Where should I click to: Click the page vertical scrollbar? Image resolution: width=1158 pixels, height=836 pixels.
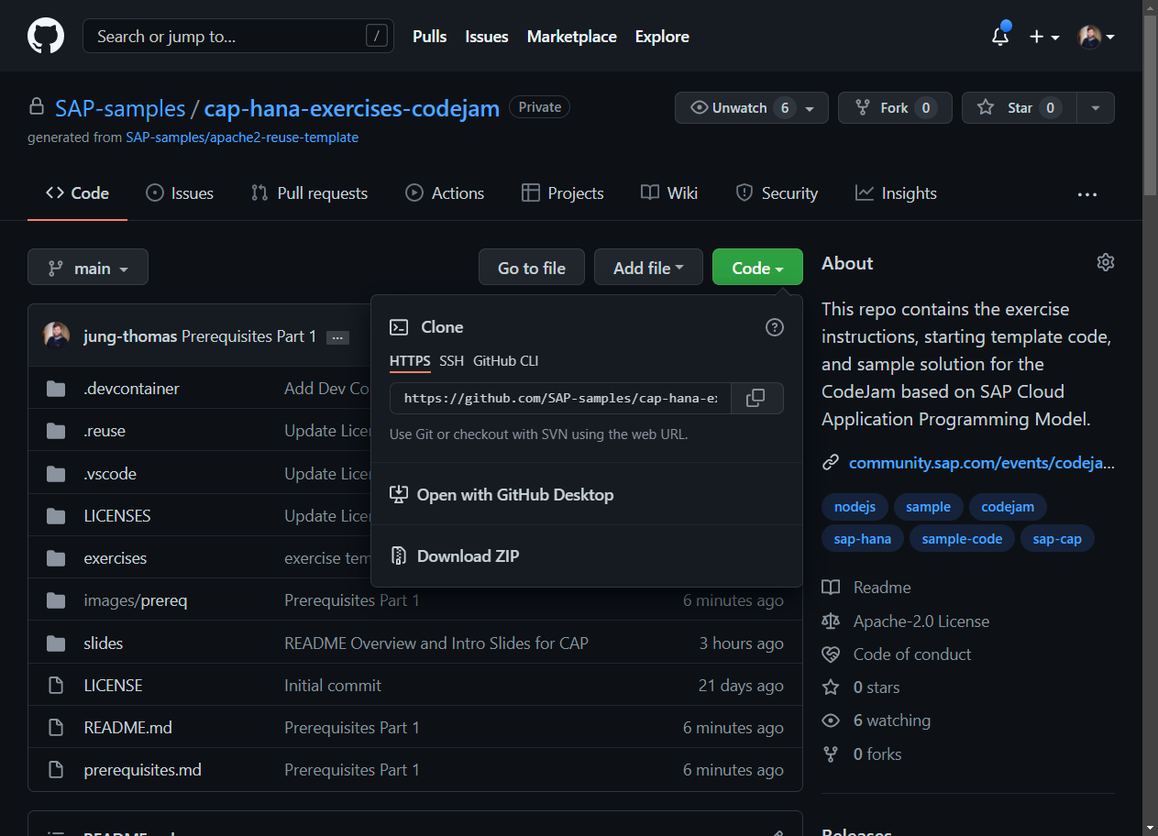(1150, 458)
